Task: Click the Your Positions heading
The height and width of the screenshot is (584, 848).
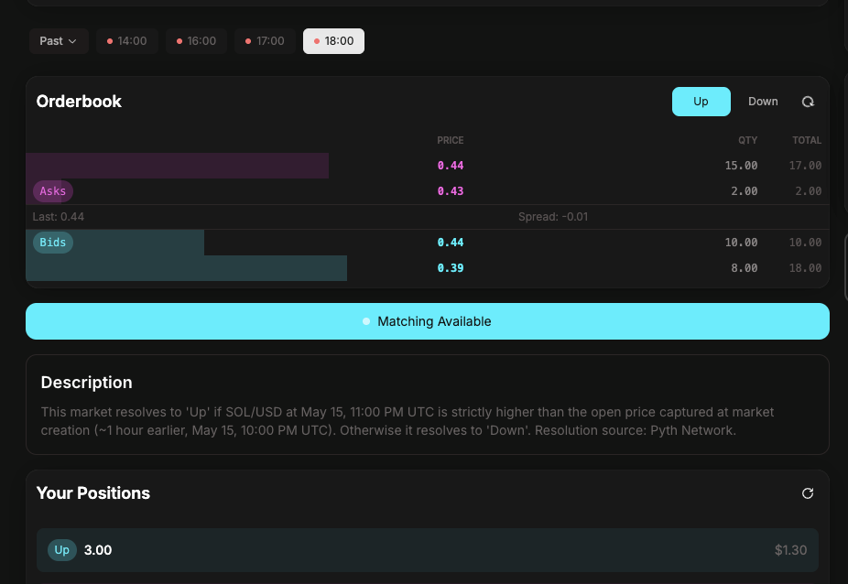Action: tap(93, 493)
